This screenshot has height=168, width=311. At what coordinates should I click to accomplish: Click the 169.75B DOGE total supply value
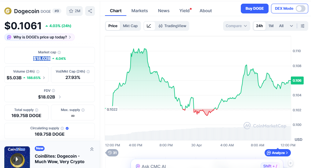(26, 116)
